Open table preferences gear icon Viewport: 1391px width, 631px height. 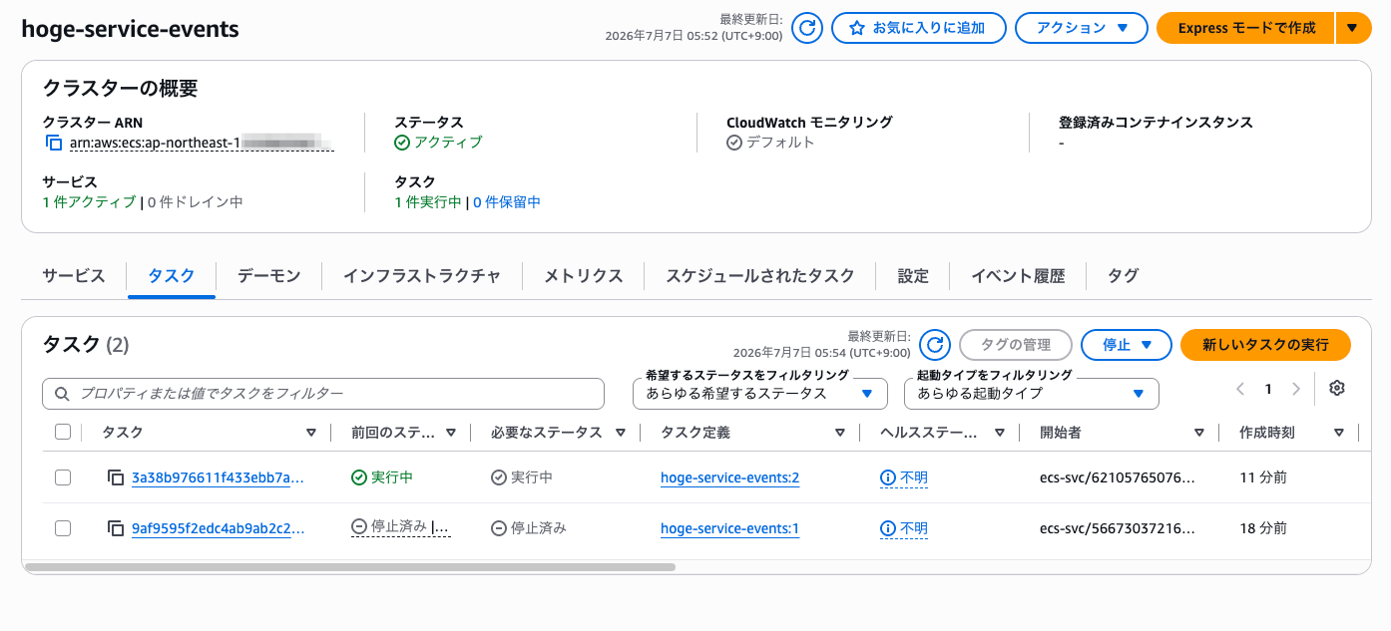[x=1337, y=389]
